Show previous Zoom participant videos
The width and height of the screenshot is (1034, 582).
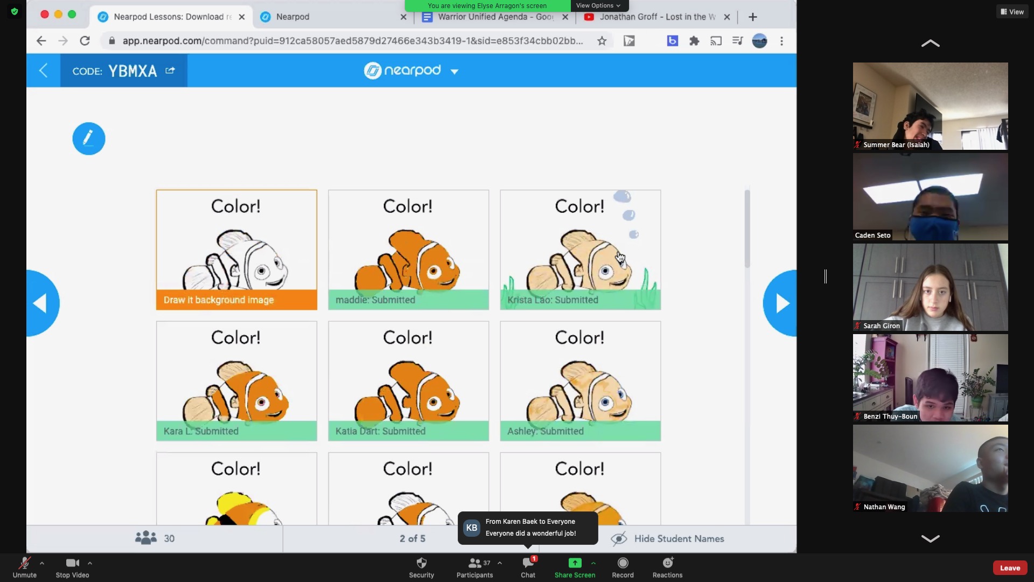[930, 43]
